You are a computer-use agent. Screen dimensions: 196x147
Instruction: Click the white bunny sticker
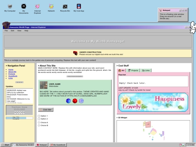tap(193, 28)
